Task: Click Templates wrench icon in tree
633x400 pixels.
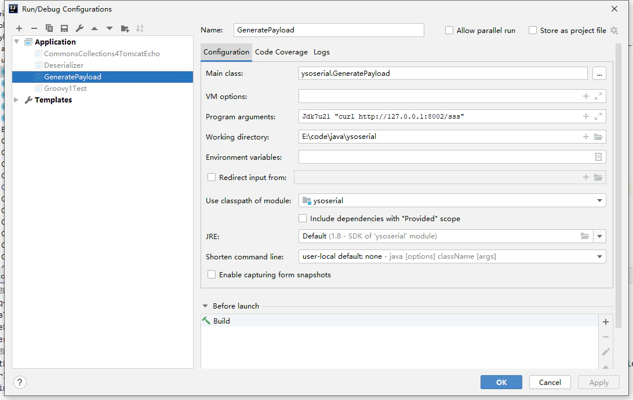Action: click(x=28, y=100)
